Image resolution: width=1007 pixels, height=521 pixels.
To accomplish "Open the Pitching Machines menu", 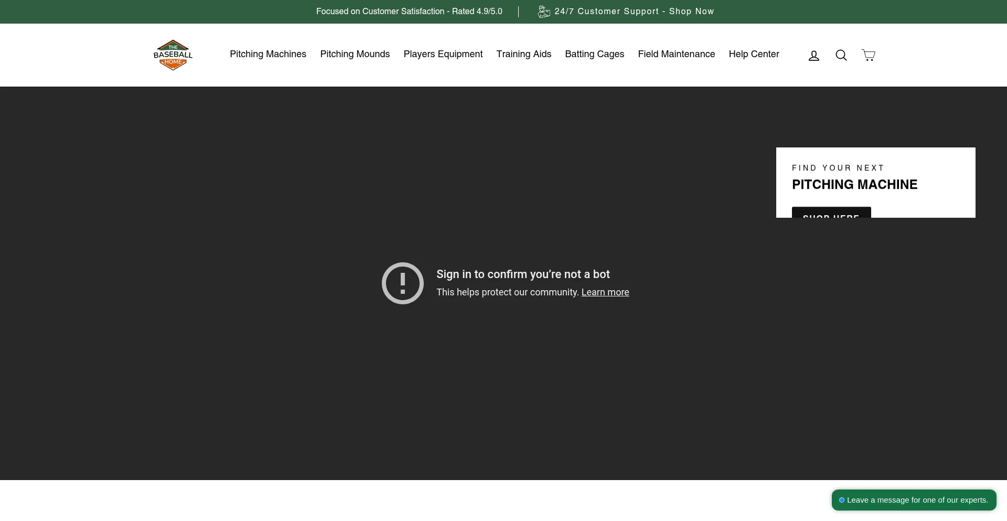I will (x=268, y=55).
